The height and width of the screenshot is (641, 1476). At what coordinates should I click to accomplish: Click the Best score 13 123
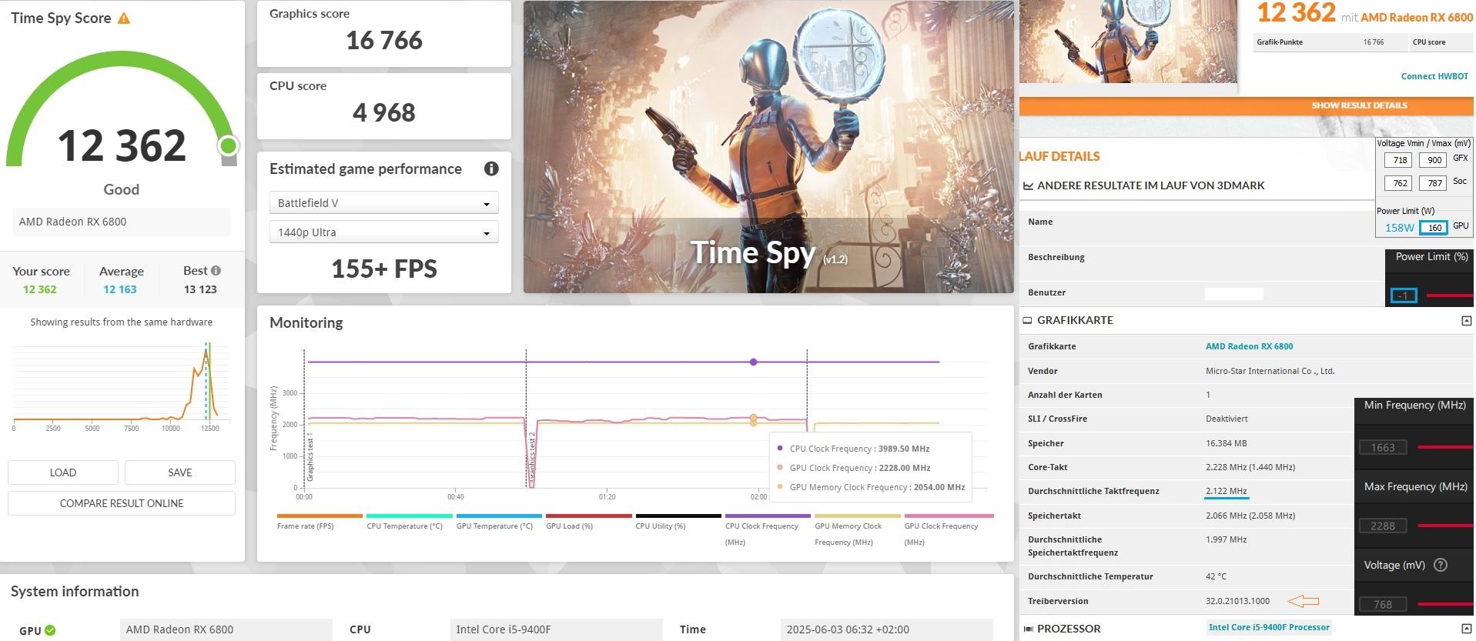click(x=200, y=289)
